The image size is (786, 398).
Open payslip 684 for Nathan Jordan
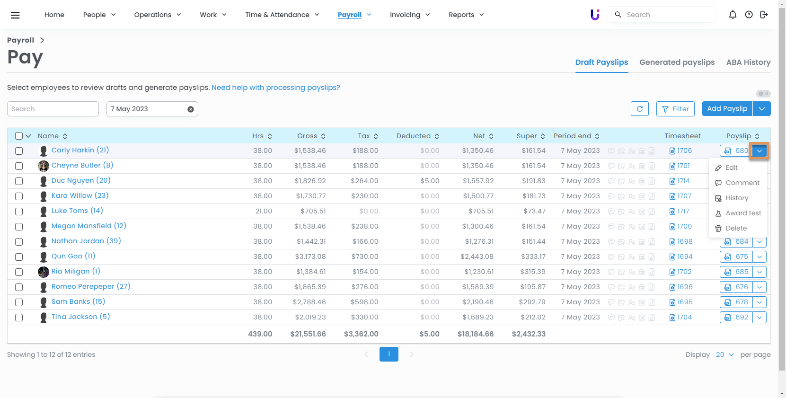tap(736, 241)
